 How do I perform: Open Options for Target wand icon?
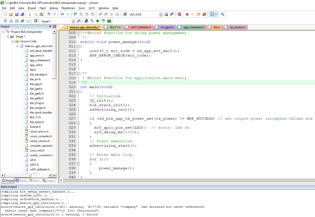click(79, 21)
